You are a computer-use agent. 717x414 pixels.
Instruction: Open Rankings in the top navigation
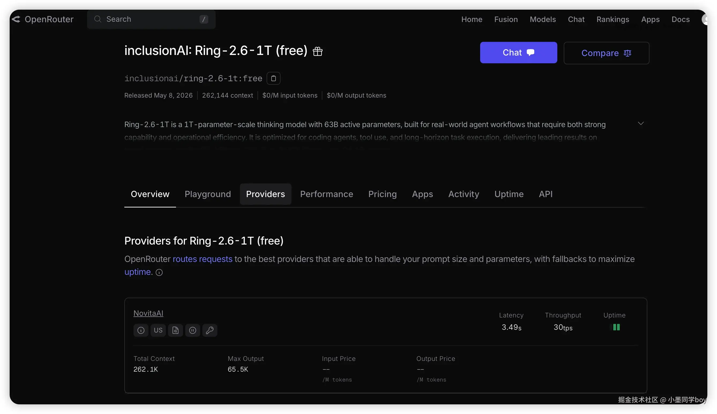[613, 19]
